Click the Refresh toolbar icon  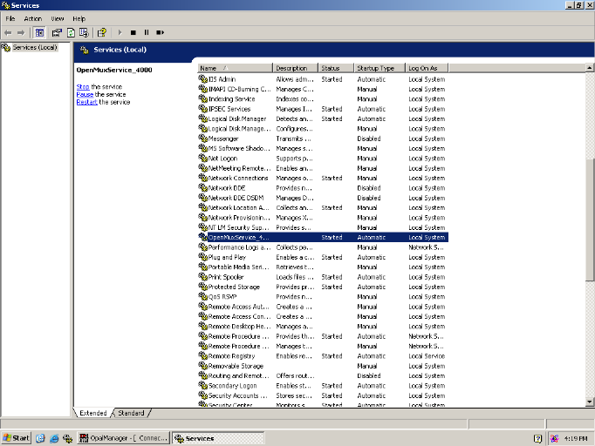point(70,32)
